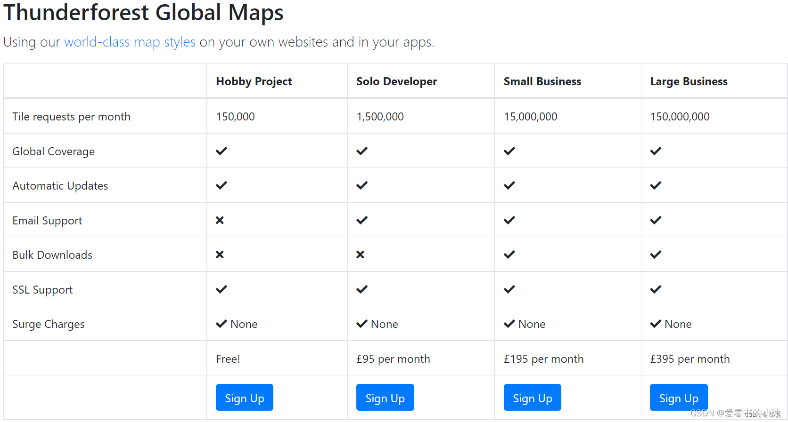Click the Bulk Downloads row label
788x422 pixels.
[x=52, y=255]
